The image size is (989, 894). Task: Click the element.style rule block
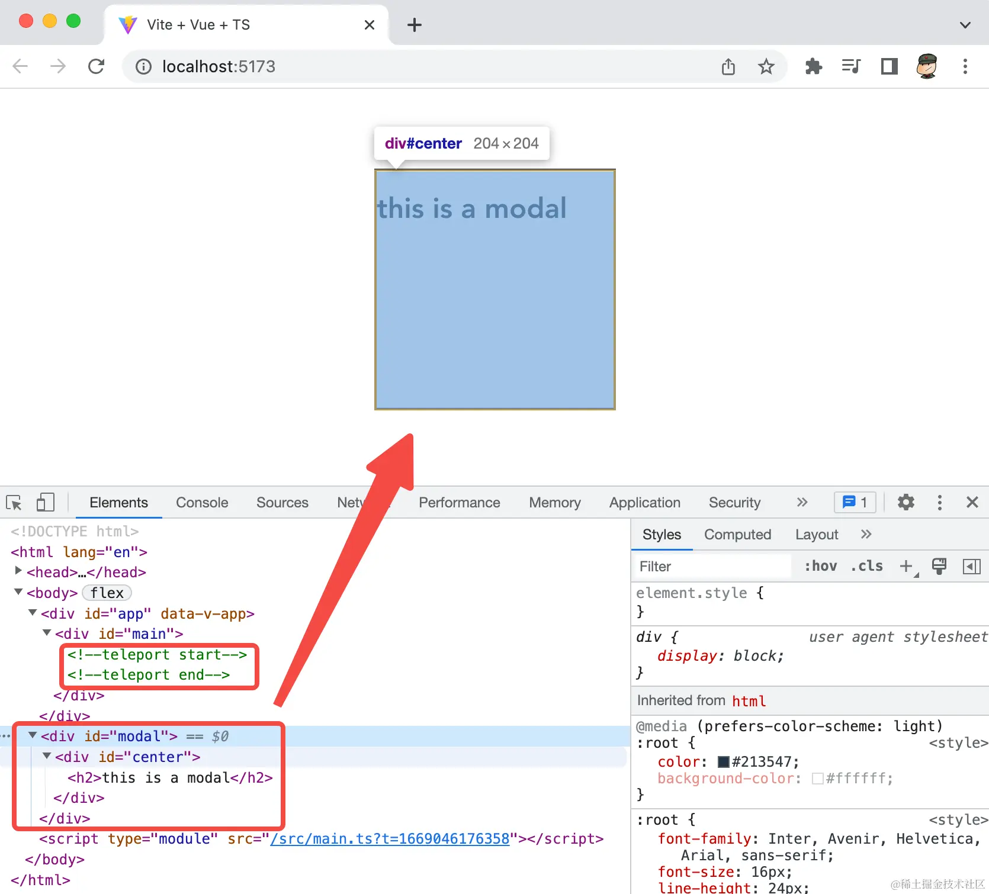[x=810, y=602]
